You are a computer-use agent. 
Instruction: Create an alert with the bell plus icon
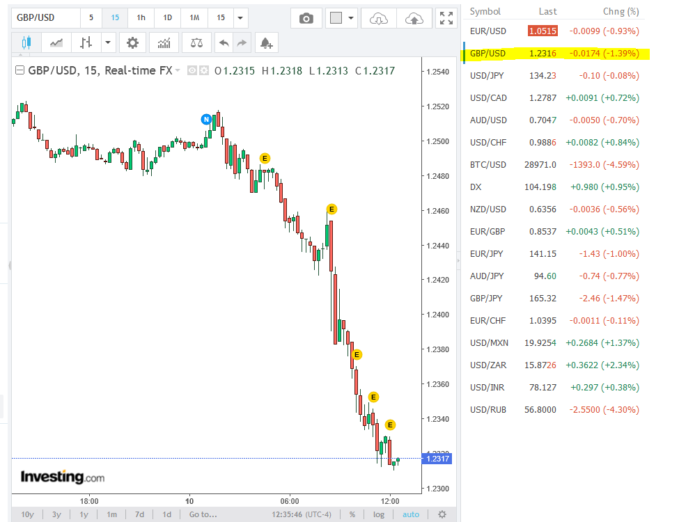[266, 43]
